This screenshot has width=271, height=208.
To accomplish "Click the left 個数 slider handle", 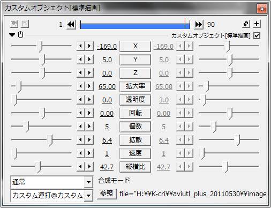I will (26, 127).
